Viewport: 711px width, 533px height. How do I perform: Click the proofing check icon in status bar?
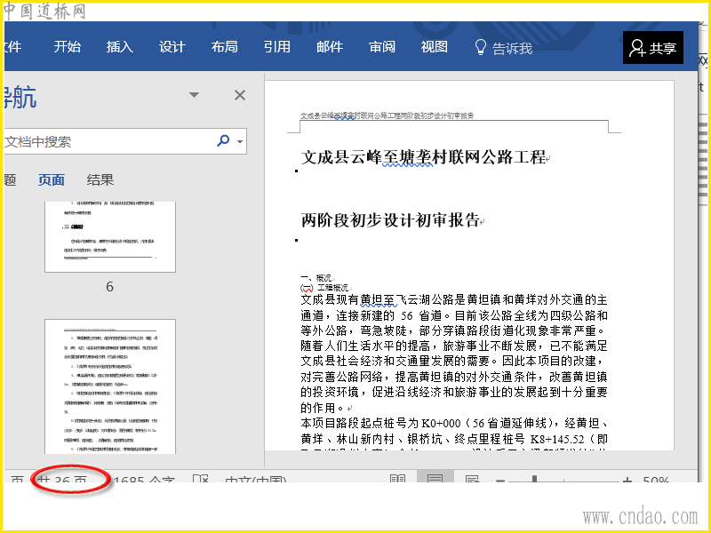tap(201, 479)
